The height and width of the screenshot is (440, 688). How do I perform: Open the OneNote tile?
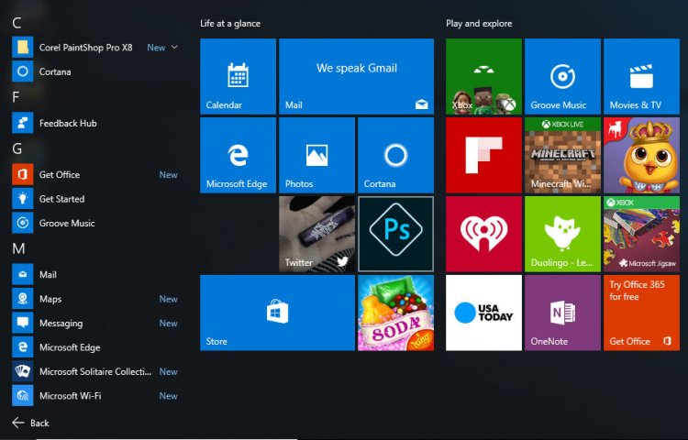click(562, 313)
